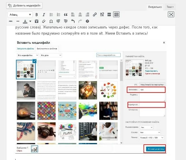
Task: Open keyboard shortcuts help icon
Action: [x=87, y=21]
